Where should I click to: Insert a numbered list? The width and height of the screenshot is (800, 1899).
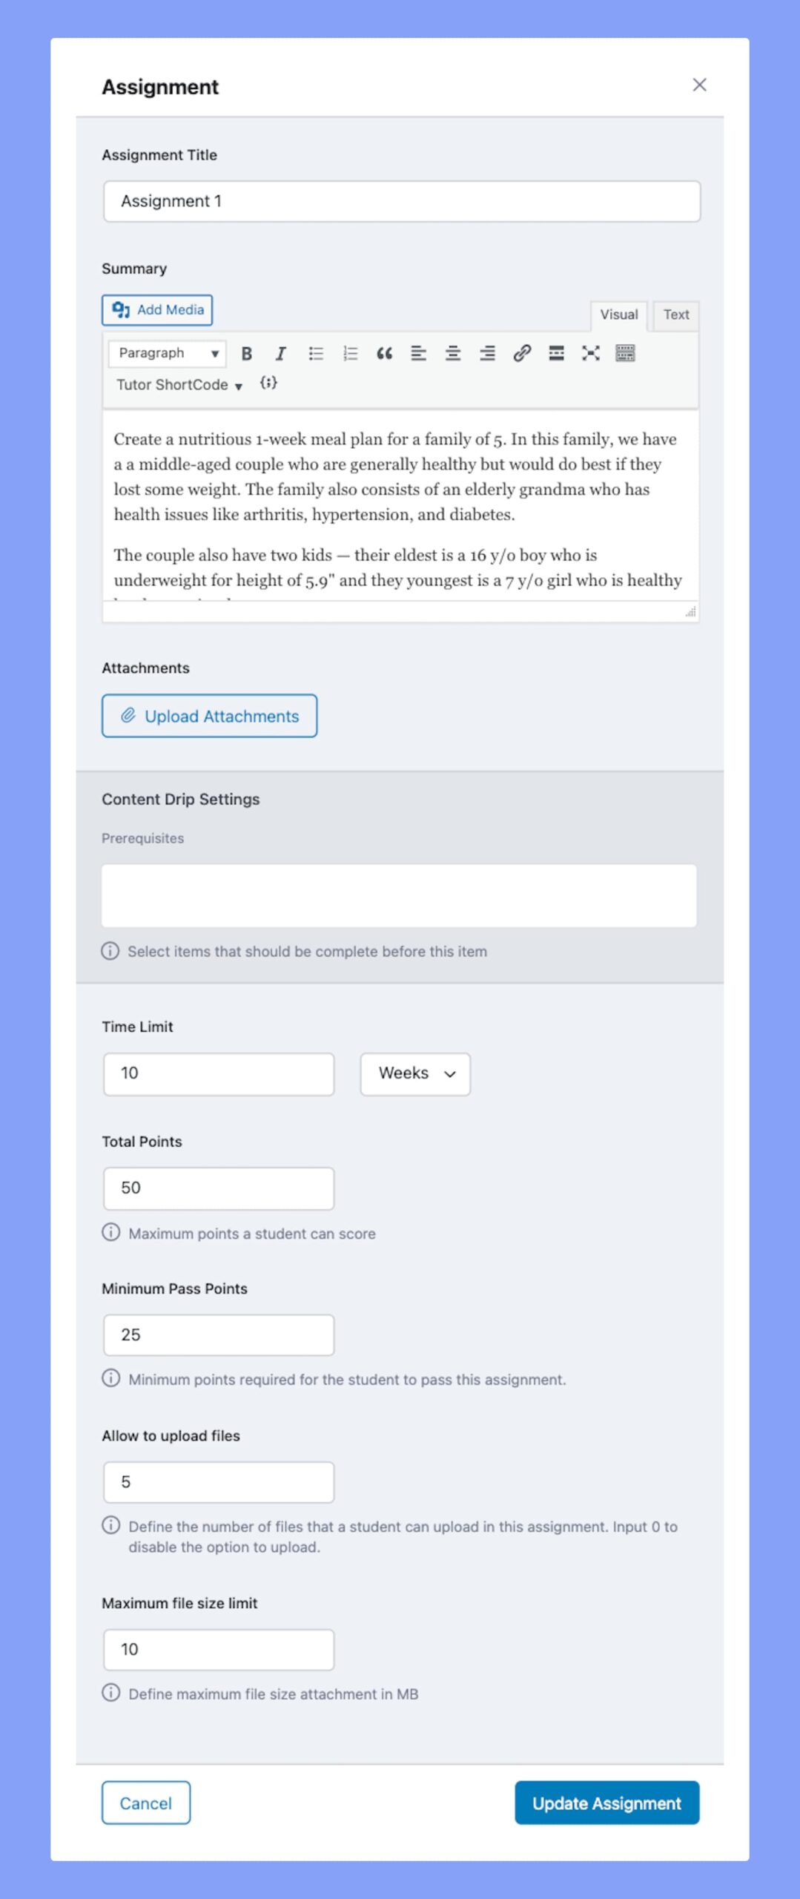pyautogui.click(x=350, y=354)
